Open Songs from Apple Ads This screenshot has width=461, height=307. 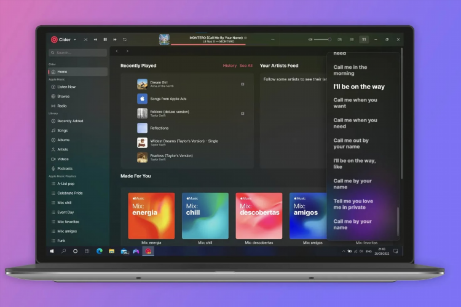point(187,99)
